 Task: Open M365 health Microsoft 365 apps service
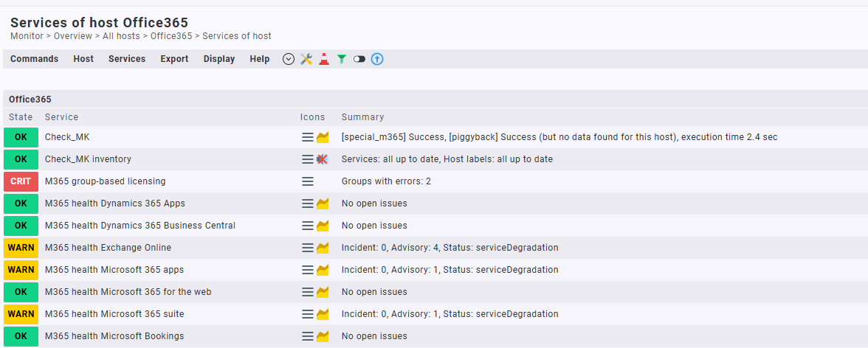coord(114,270)
